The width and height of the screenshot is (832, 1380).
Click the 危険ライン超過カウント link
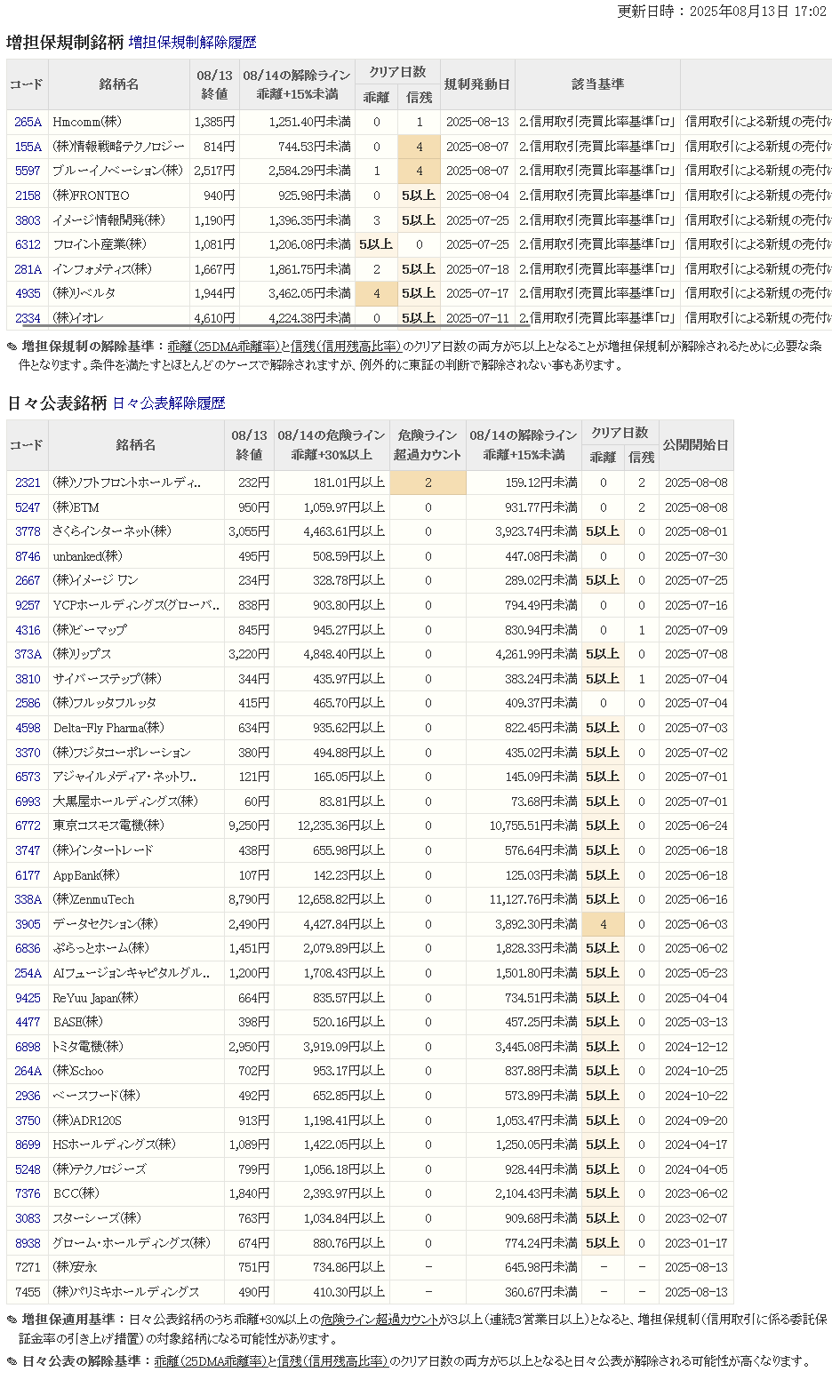point(380,1320)
